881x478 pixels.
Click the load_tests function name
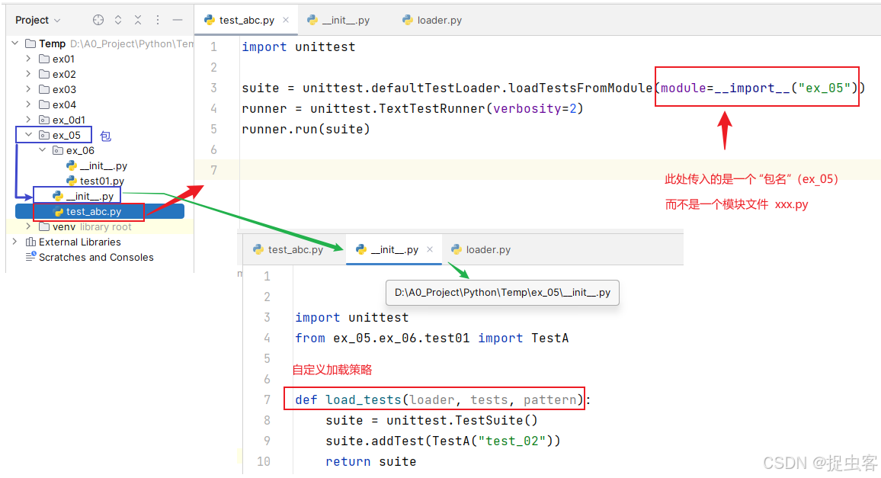pos(363,399)
